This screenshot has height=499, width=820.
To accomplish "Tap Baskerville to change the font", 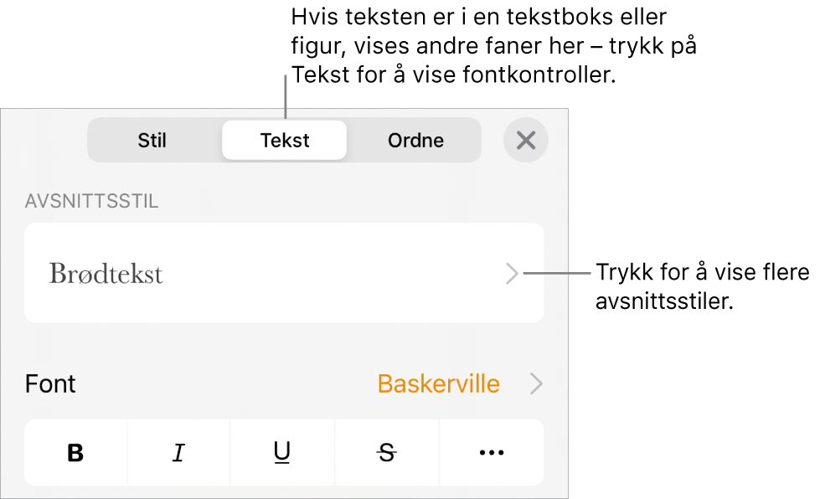I will point(437,383).
